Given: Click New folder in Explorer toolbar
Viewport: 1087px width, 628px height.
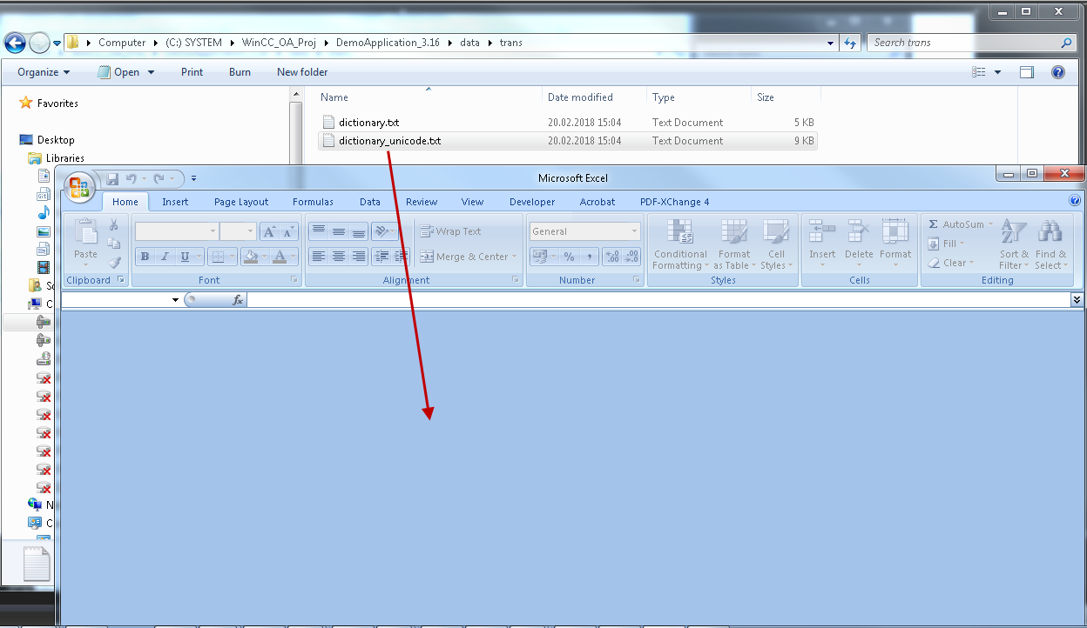Looking at the screenshot, I should (302, 72).
